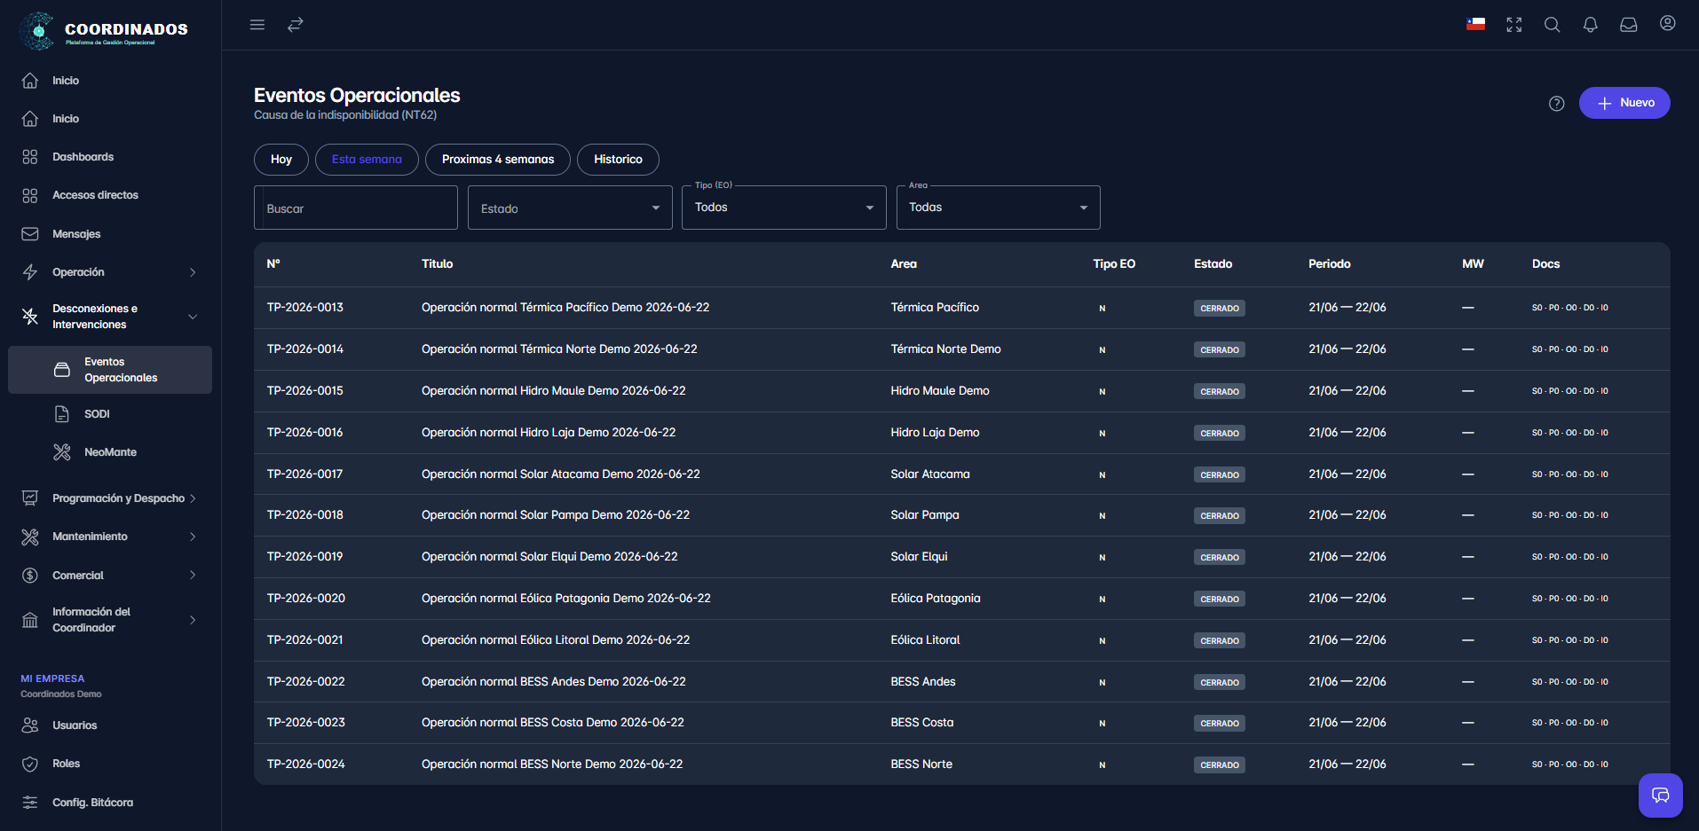This screenshot has height=831, width=1699.
Task: Click event number TP-2026-0015
Action: (305, 391)
